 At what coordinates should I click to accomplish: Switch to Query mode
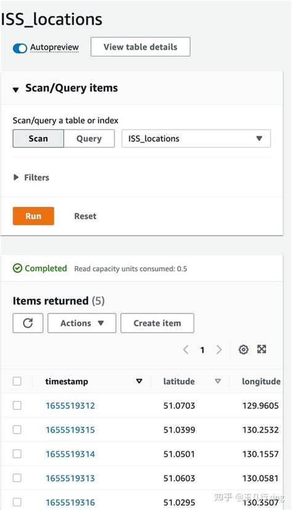(x=89, y=139)
